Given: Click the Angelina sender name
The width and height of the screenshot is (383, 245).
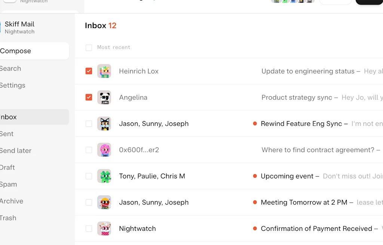Looking at the screenshot, I should [x=133, y=98].
